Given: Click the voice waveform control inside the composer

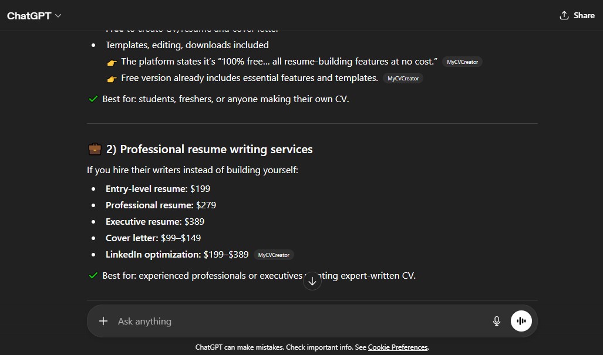Looking at the screenshot, I should 521,321.
